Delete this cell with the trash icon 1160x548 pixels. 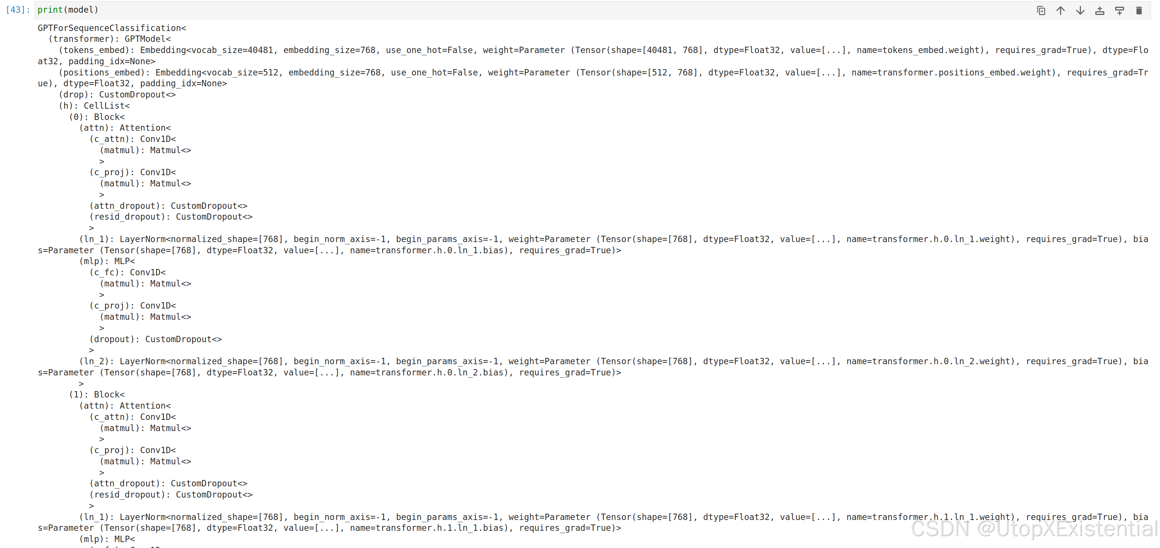(x=1139, y=10)
